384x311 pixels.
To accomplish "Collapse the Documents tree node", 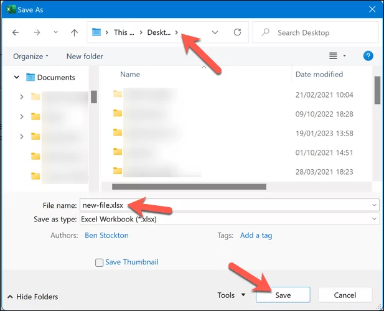I will tap(16, 77).
